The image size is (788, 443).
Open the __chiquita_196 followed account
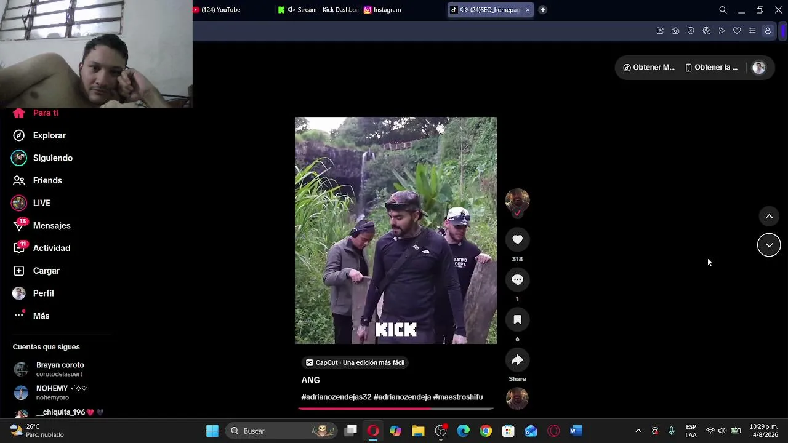click(x=59, y=413)
